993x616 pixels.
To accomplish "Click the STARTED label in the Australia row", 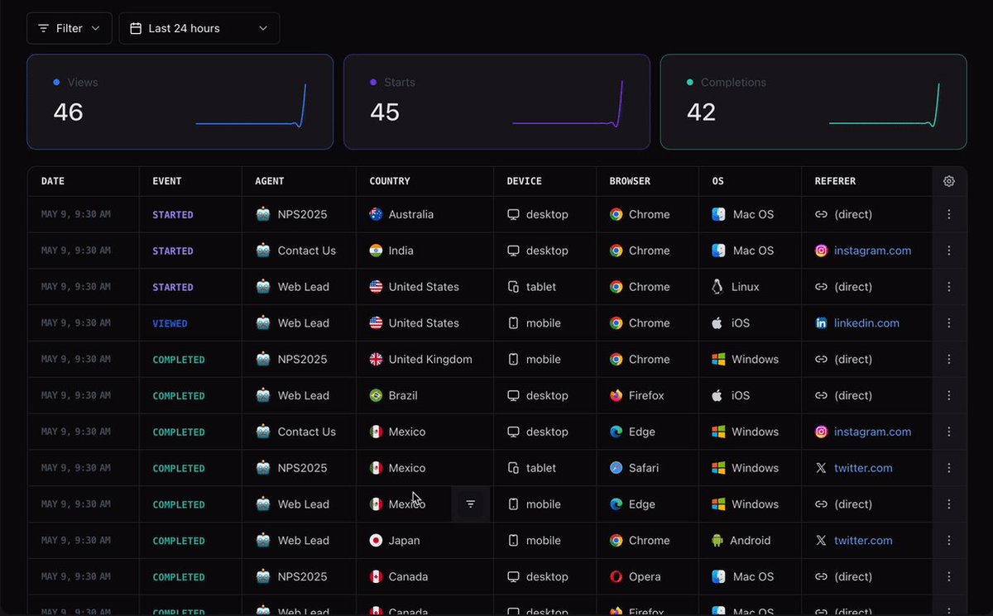I will point(173,214).
